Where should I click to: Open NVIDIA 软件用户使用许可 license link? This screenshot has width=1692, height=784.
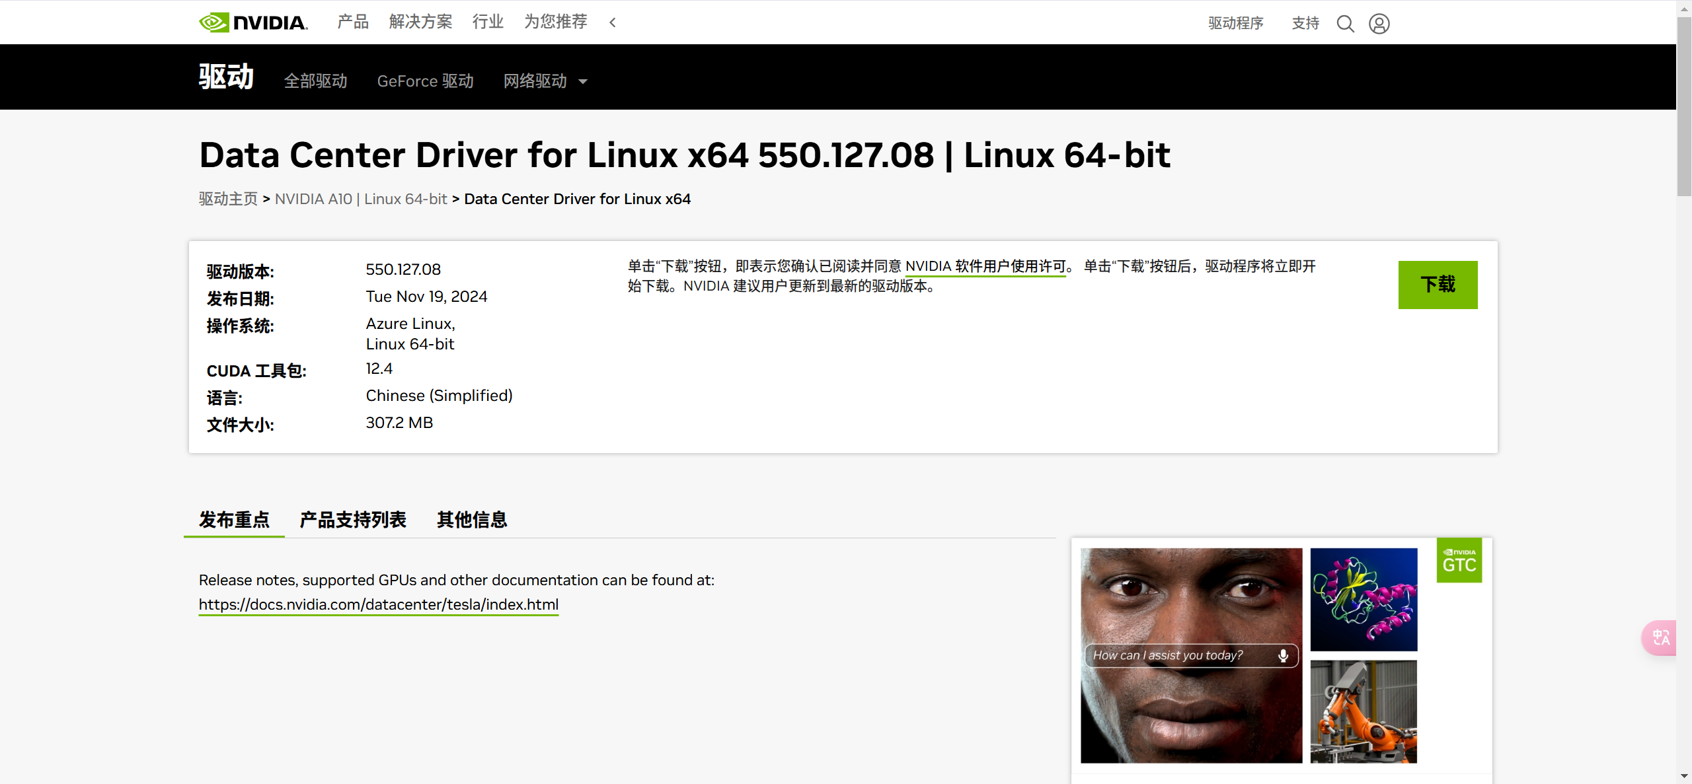985,266
